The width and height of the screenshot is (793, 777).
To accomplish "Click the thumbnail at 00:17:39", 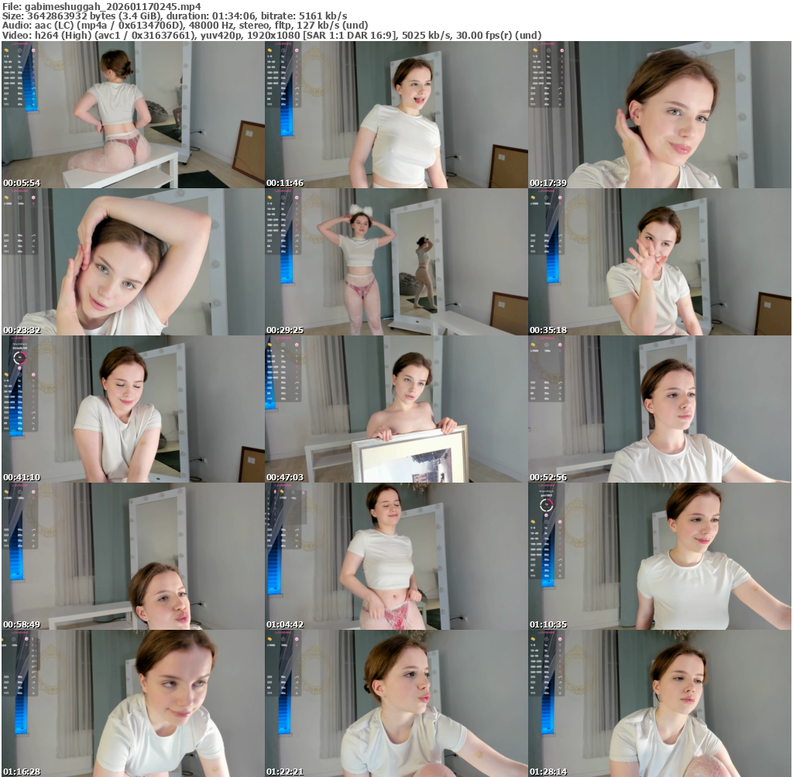I will (659, 115).
